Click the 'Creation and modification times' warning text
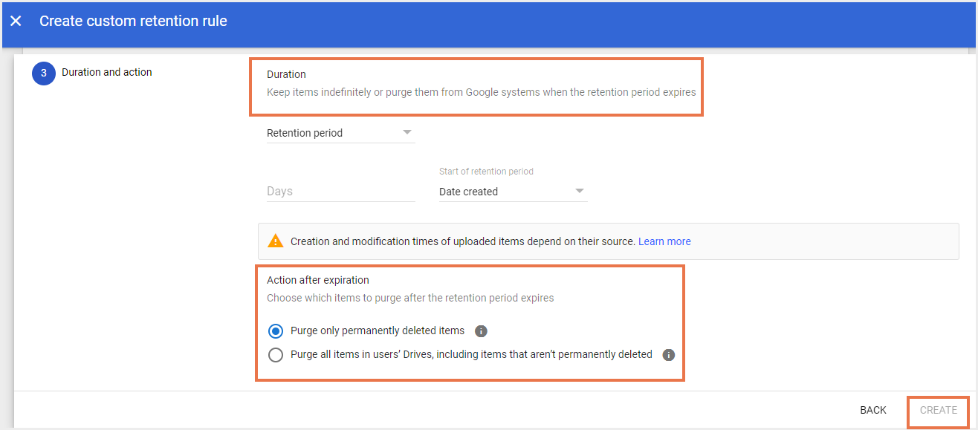Image resolution: width=978 pixels, height=430 pixels. pos(462,241)
